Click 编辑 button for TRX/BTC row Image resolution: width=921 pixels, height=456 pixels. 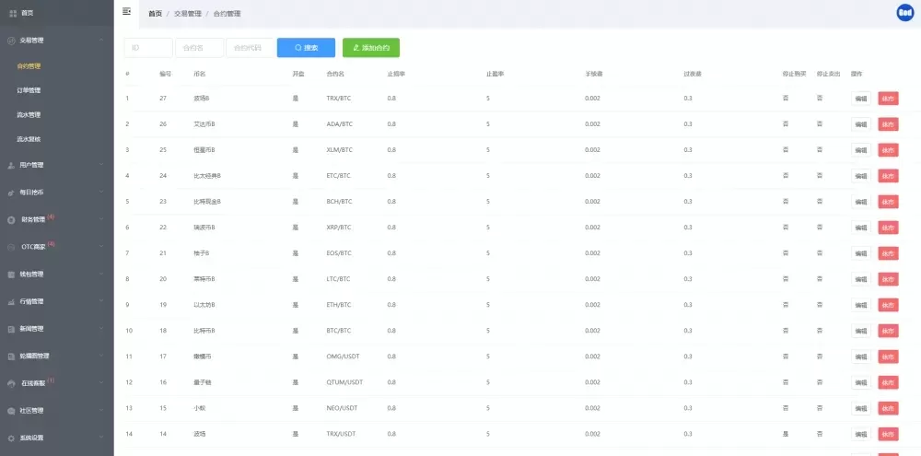coord(861,98)
